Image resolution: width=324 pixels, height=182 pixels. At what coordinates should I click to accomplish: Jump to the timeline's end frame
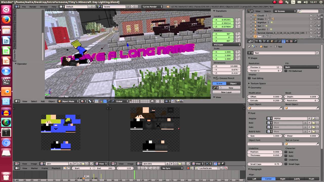pyautogui.click(x=158, y=168)
